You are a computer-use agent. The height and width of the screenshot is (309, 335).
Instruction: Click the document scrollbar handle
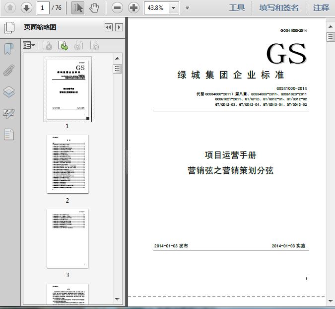(331, 37)
